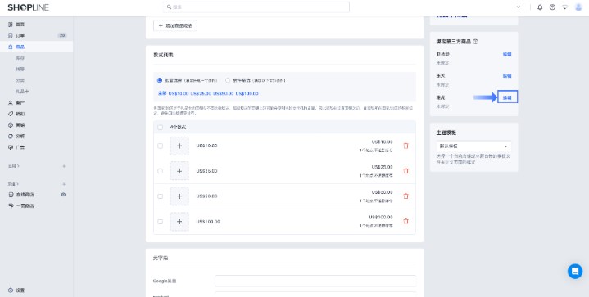The image size is (589, 297).
Task: Expand the header store switcher chevron
Action: (x=519, y=7)
